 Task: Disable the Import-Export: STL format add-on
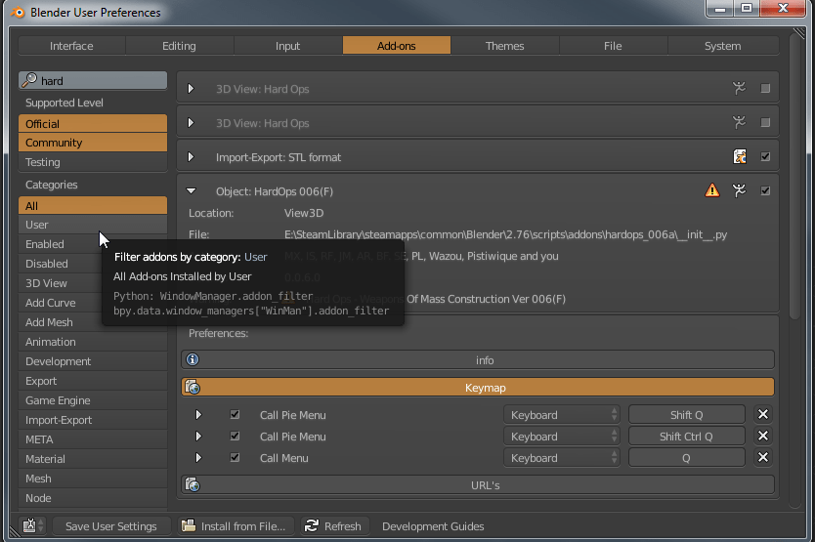pos(765,156)
